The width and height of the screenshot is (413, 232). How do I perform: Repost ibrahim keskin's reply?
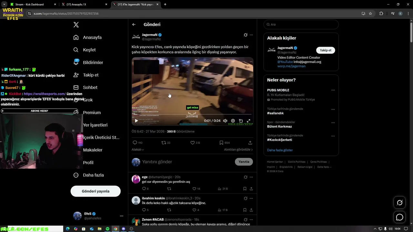pos(169,210)
